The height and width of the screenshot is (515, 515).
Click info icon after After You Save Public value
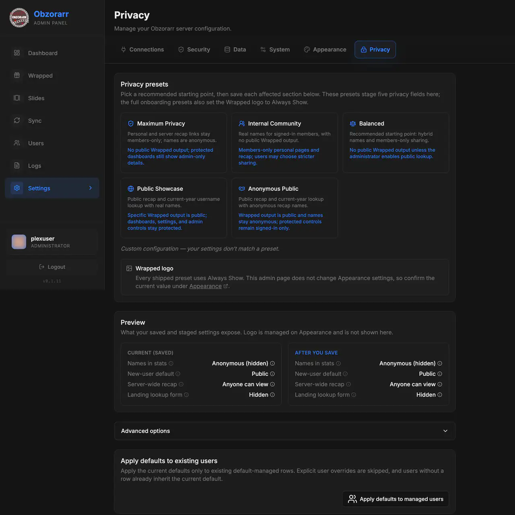[x=440, y=374]
